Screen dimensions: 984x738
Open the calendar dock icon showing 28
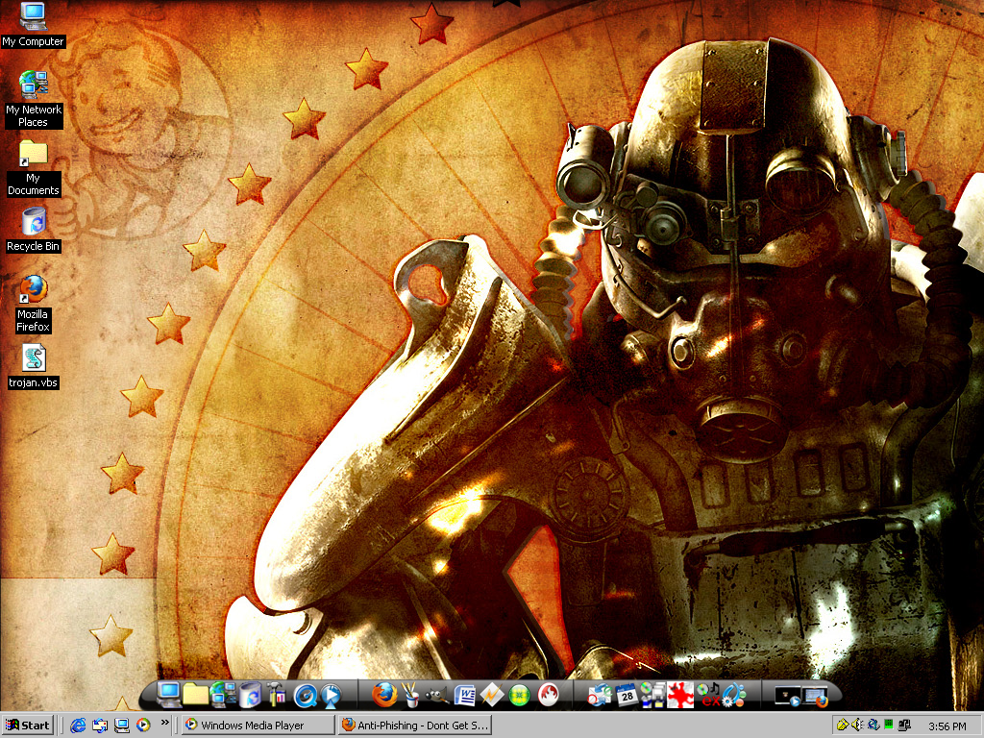click(x=625, y=694)
